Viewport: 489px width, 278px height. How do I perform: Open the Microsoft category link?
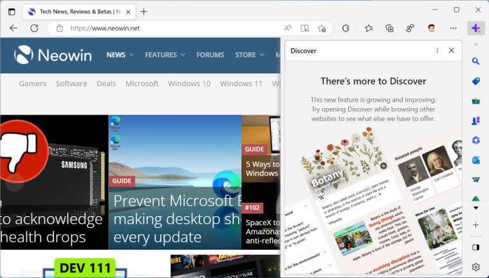pyautogui.click(x=142, y=84)
